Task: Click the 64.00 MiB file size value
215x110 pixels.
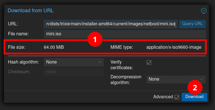Action: [54, 47]
